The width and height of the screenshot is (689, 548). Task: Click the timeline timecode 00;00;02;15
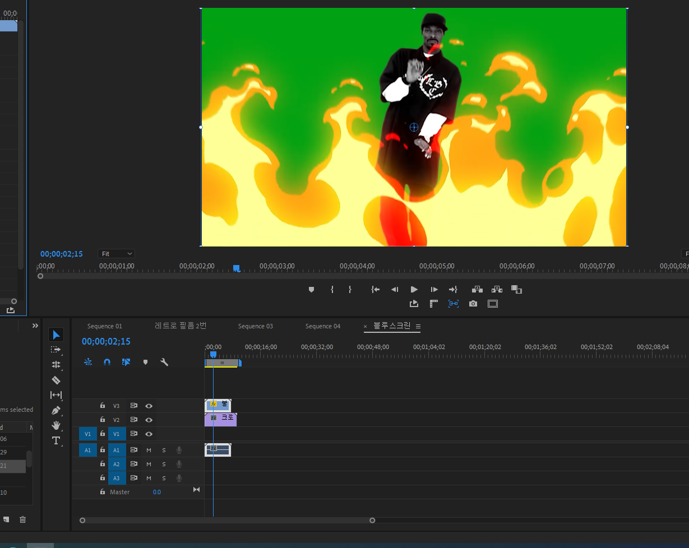(x=106, y=341)
